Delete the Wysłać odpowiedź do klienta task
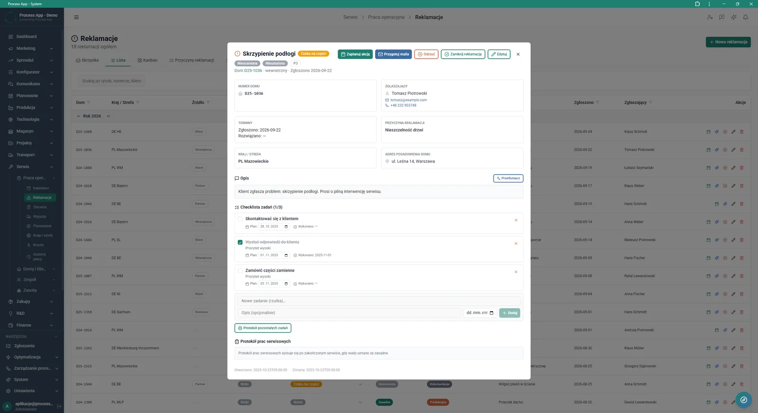Image resolution: width=758 pixels, height=413 pixels. pos(516,244)
